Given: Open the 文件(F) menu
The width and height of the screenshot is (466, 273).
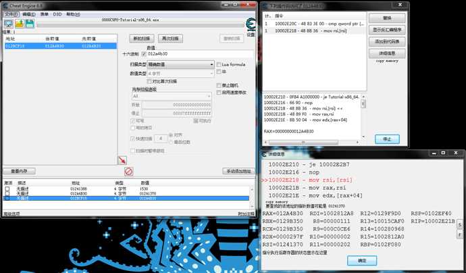Looking at the screenshot, I should point(11,14).
